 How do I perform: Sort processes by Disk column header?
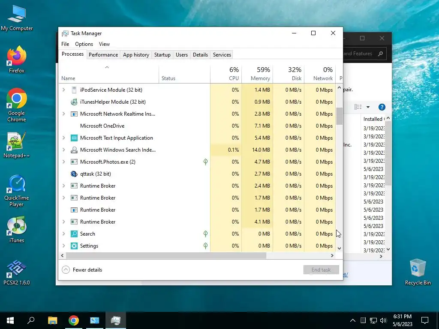[x=289, y=75]
